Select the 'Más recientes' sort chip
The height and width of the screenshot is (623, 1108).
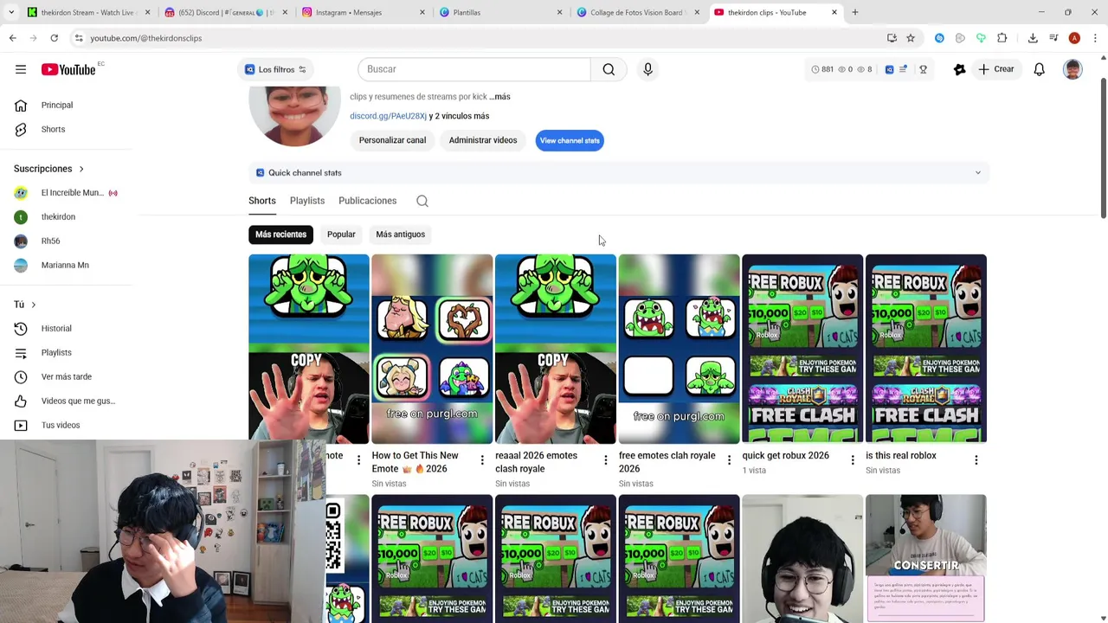click(280, 234)
